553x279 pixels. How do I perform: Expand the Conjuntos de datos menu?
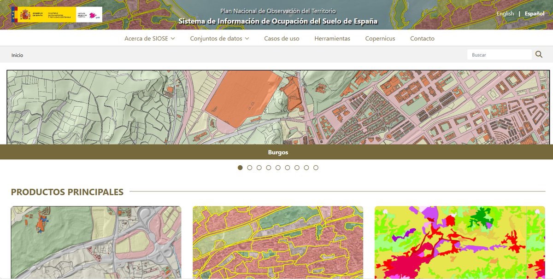(x=219, y=39)
